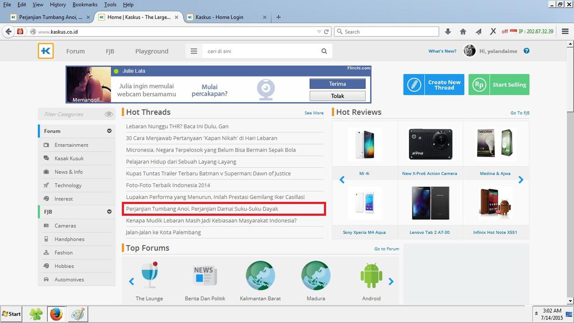This screenshot has height=323, width=574.
Task: Open Berita Dan Politik news icon
Action: [x=205, y=275]
